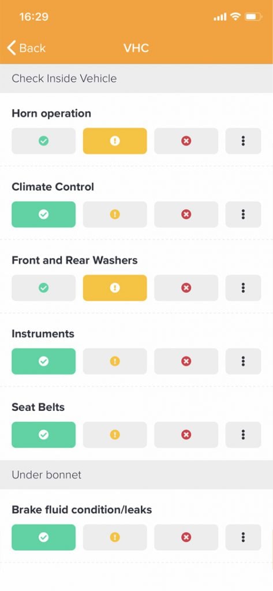
Task: Mark Brake fluid condition/leaks as failed
Action: coord(186,537)
